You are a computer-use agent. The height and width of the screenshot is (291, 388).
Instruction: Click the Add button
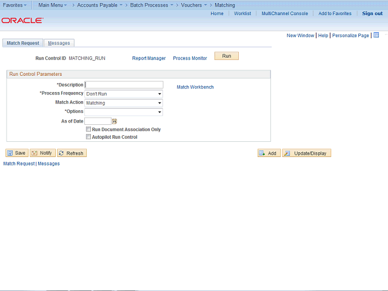269,153
